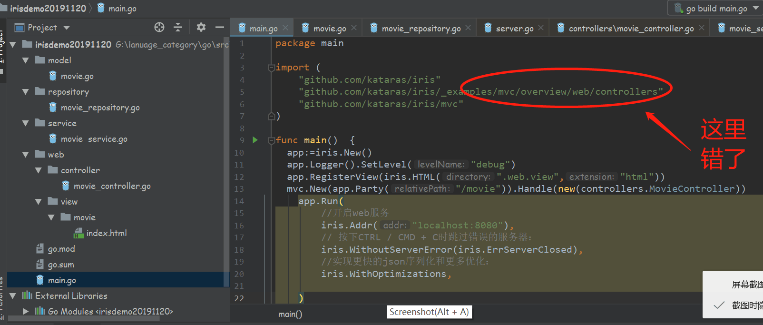Viewport: 763px width, 325px height.
Task: Click the MovieController identifier in code
Action: click(x=692, y=188)
